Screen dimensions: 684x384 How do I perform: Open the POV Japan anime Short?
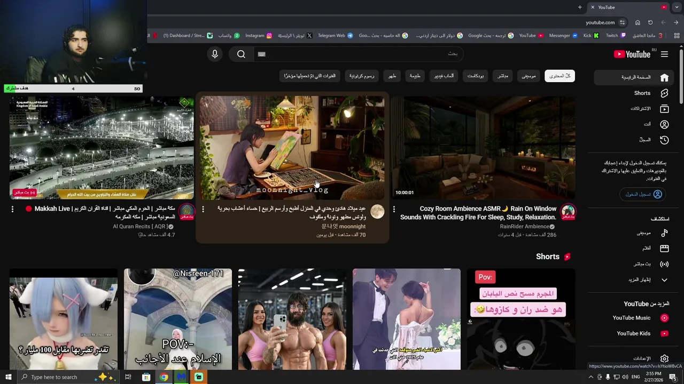pyautogui.click(x=521, y=319)
